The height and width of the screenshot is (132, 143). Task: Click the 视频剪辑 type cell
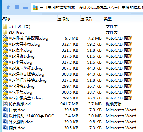114,104
